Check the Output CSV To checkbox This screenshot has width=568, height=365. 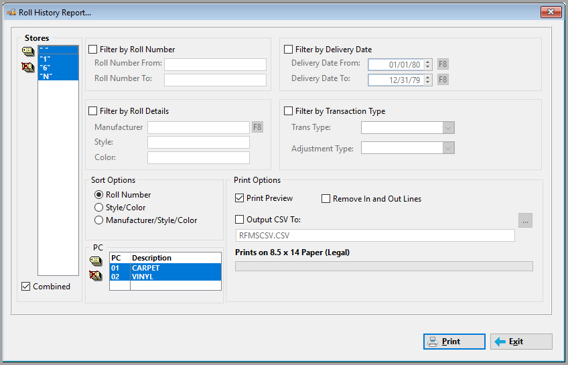pos(239,220)
